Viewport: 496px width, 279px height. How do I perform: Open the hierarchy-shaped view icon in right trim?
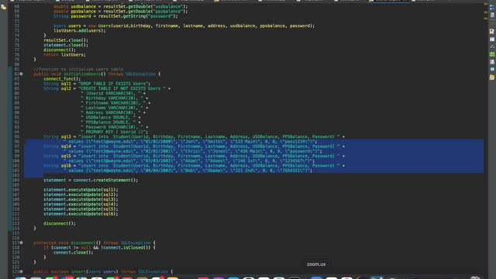[x=492, y=46]
